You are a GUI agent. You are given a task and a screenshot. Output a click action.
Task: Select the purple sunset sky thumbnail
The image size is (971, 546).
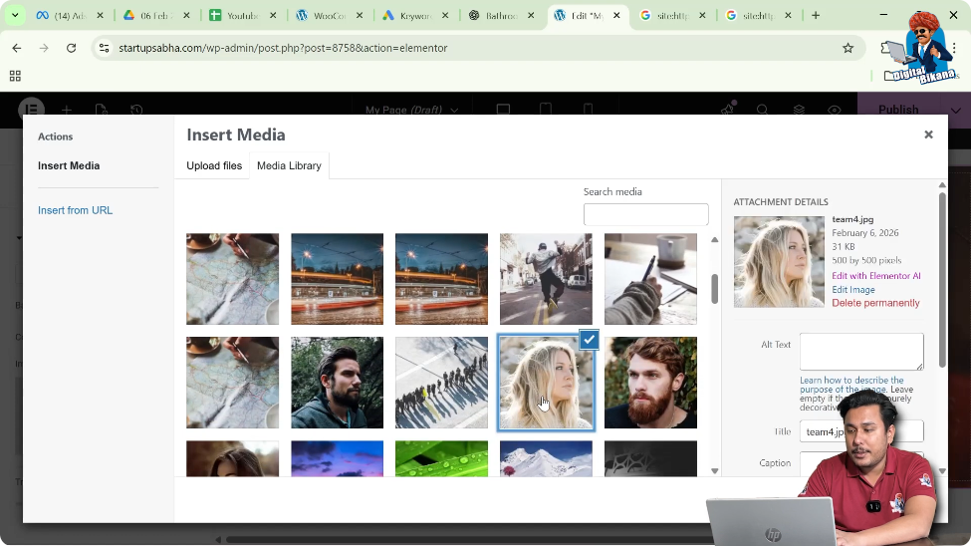point(337,458)
